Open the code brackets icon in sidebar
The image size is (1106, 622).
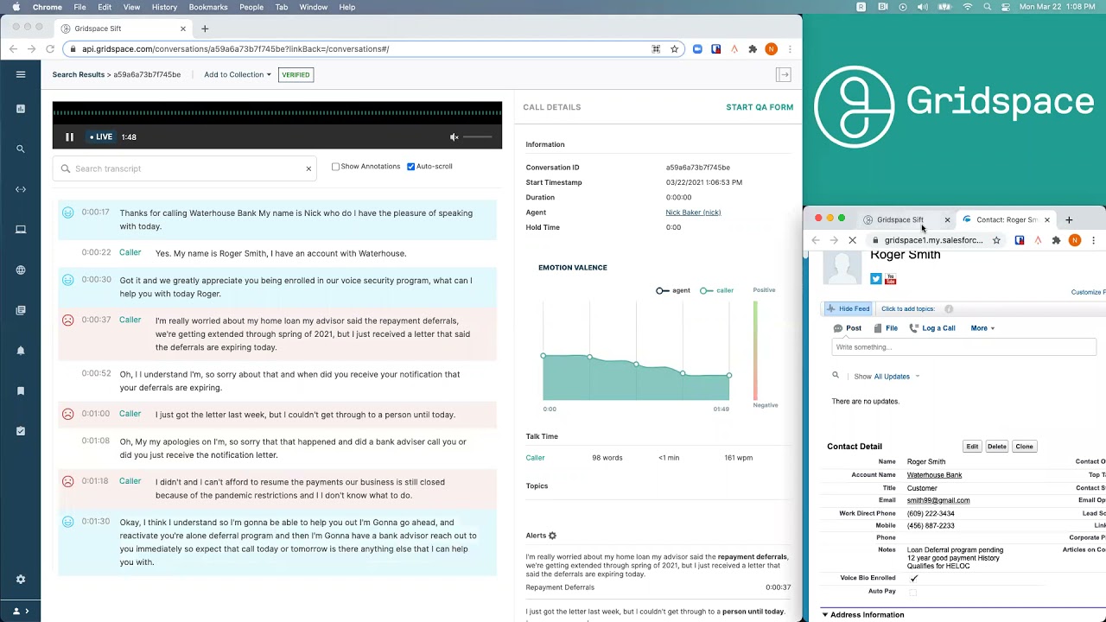click(x=21, y=189)
